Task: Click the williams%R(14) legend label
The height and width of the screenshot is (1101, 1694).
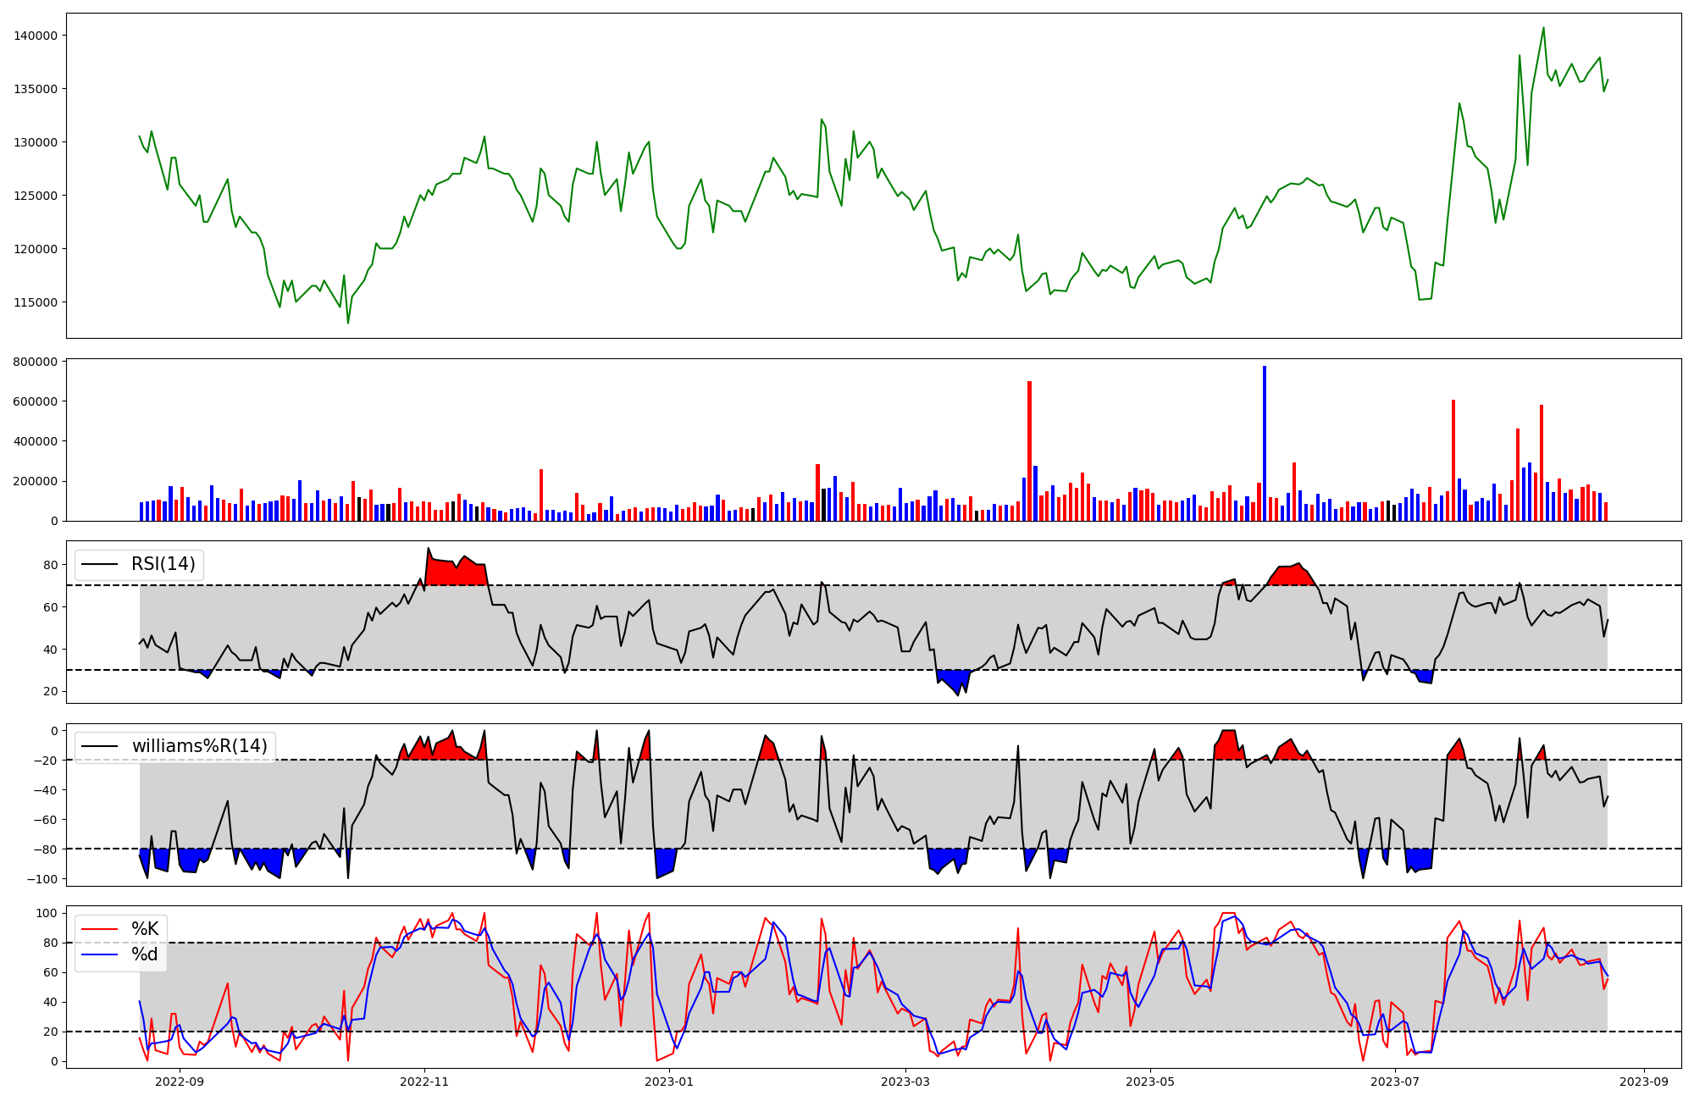Action: pyautogui.click(x=199, y=746)
